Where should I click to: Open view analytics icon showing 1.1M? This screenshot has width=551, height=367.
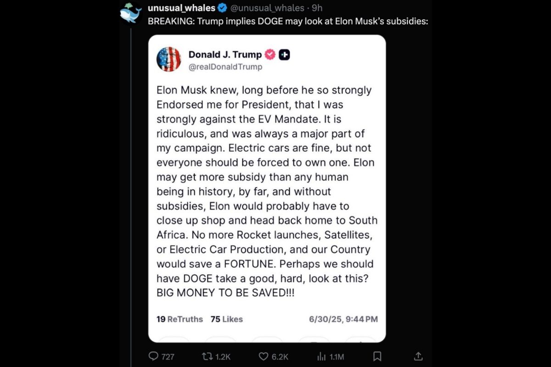click(322, 356)
